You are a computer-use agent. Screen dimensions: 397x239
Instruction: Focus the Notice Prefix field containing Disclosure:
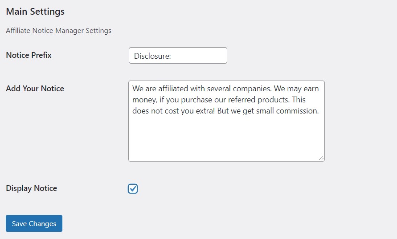click(178, 55)
